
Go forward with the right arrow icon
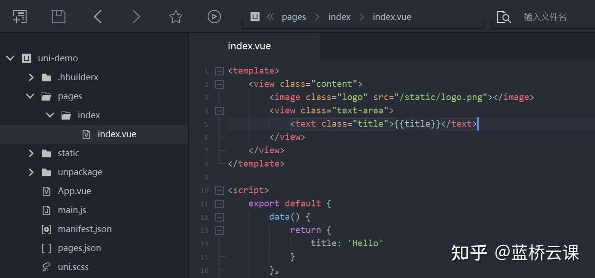(x=137, y=17)
